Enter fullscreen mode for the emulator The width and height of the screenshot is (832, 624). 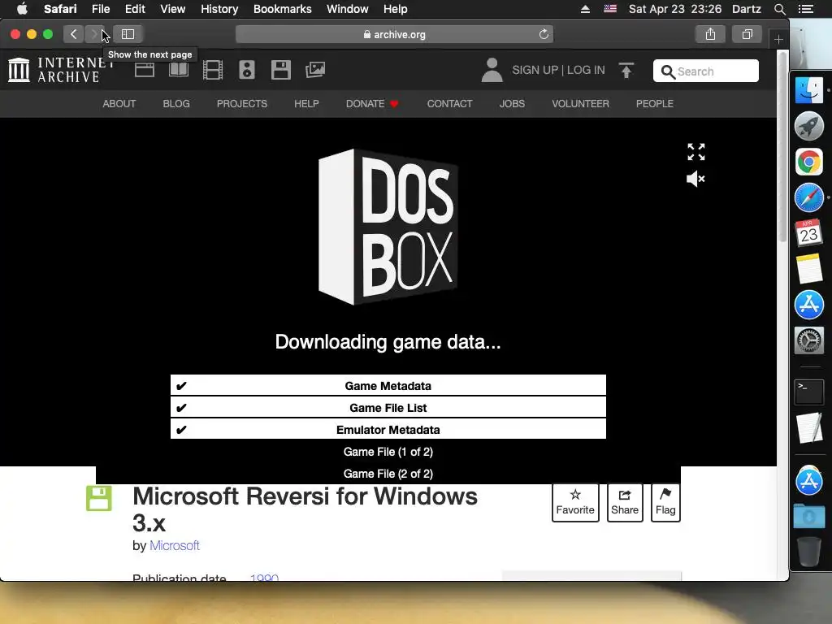tap(695, 152)
